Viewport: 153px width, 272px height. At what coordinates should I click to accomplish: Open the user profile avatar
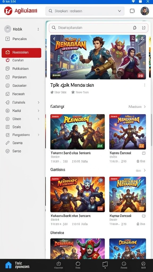pos(145,11)
